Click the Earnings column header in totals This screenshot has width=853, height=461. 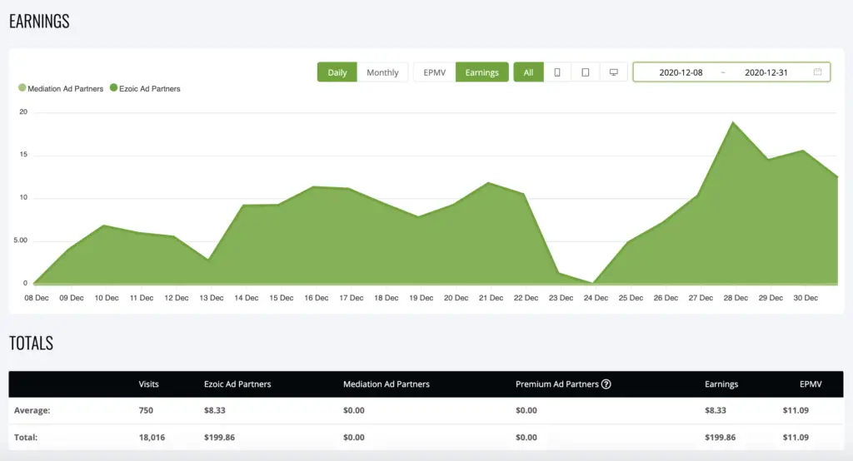(721, 384)
